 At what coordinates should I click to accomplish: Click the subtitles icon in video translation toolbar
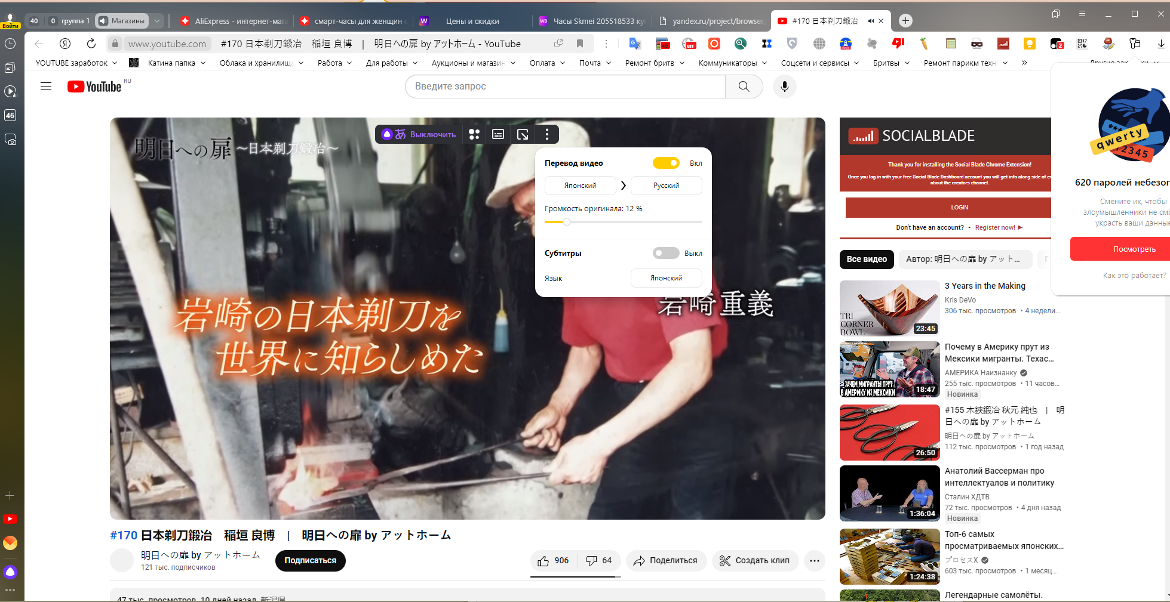[x=498, y=134]
